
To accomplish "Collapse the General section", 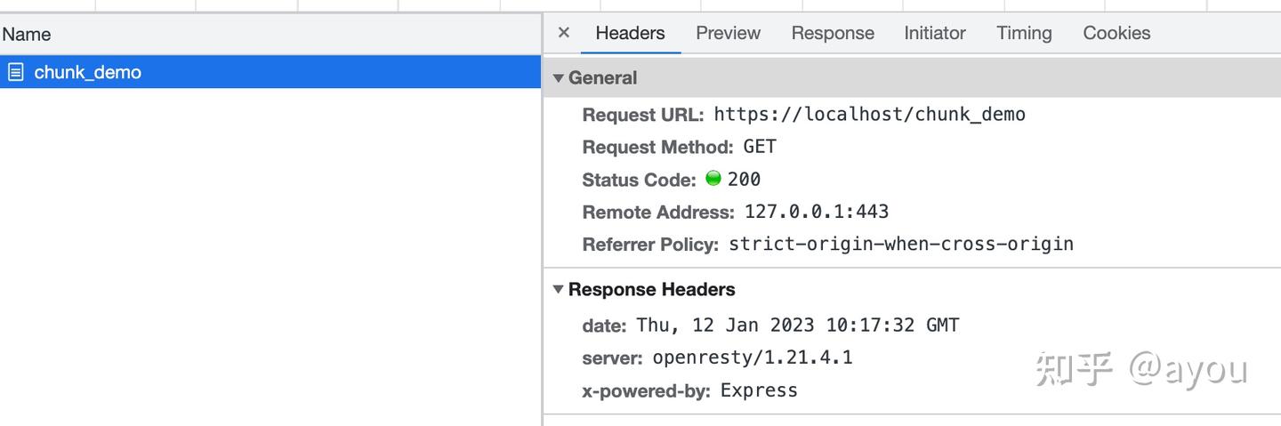I will coord(559,78).
